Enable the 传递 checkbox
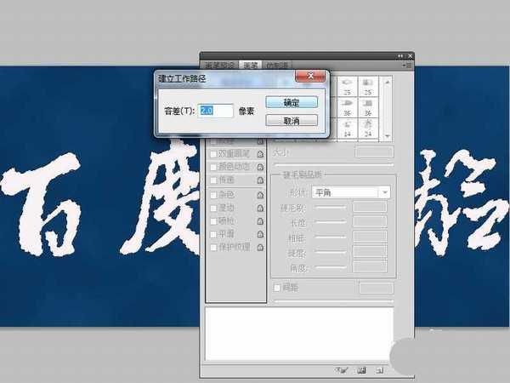The image size is (510, 383). (x=213, y=180)
